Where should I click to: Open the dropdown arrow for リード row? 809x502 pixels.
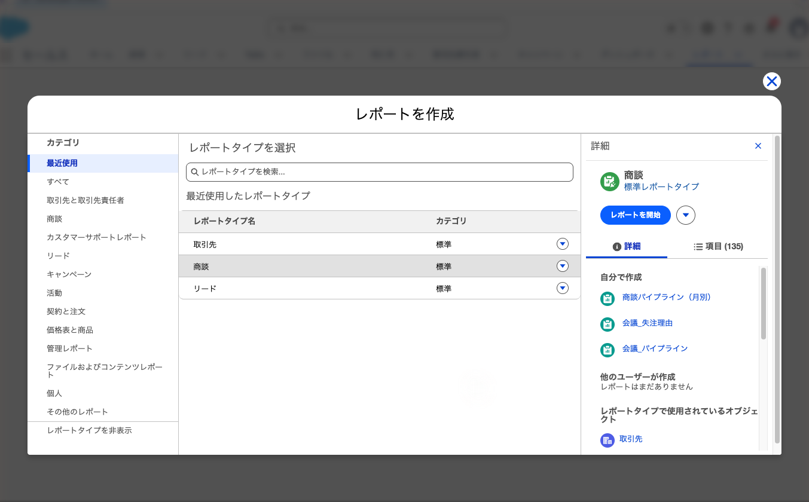(563, 288)
